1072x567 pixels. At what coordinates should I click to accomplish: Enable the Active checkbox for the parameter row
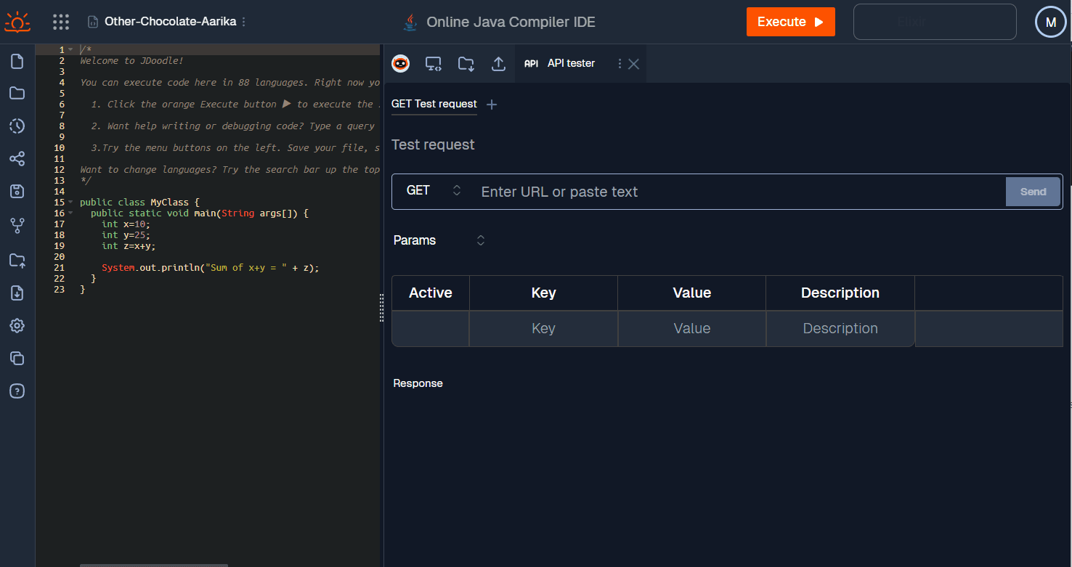[430, 328]
